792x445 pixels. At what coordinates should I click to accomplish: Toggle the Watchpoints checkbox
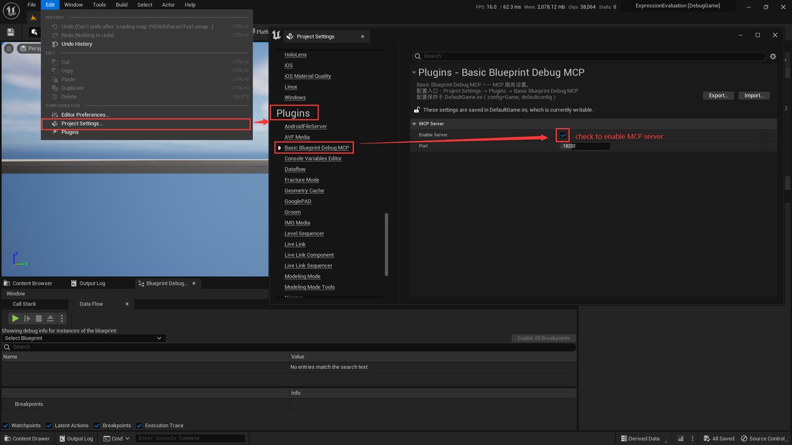pyautogui.click(x=6, y=425)
